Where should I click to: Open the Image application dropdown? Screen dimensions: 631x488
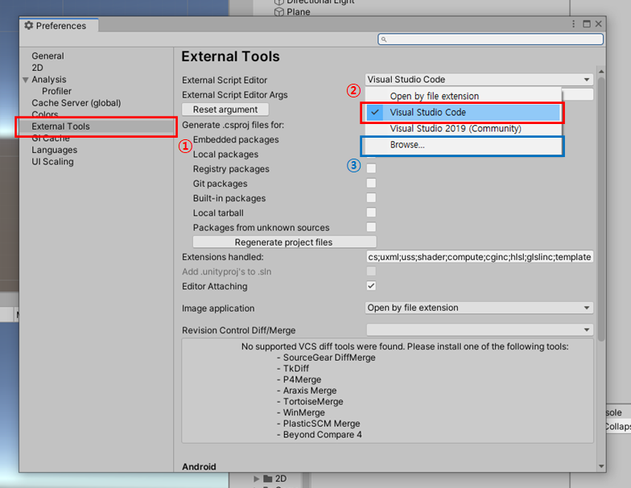point(479,308)
